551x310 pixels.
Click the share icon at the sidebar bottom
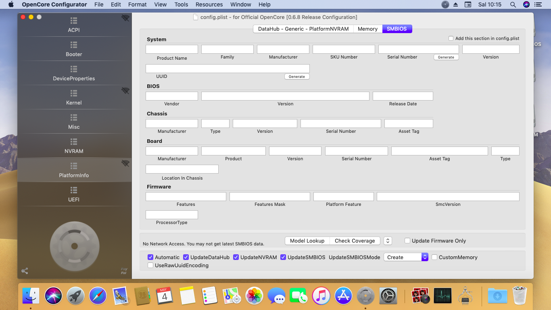[x=25, y=271]
